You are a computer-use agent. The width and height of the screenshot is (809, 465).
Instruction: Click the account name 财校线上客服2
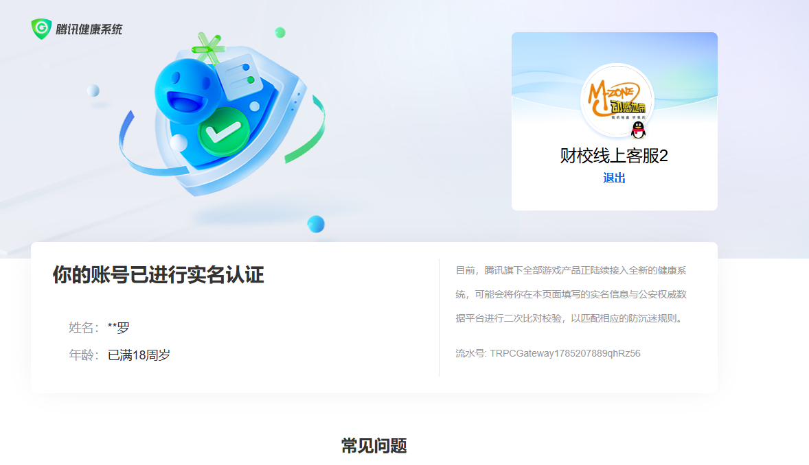(614, 155)
